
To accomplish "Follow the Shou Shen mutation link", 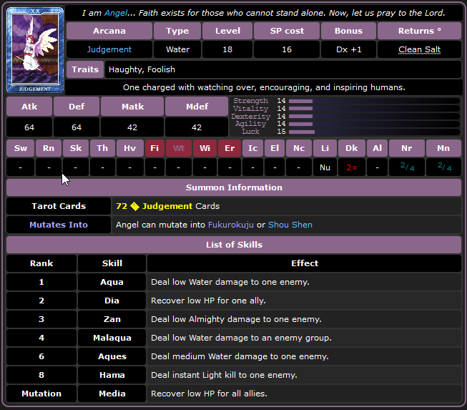I will (290, 225).
